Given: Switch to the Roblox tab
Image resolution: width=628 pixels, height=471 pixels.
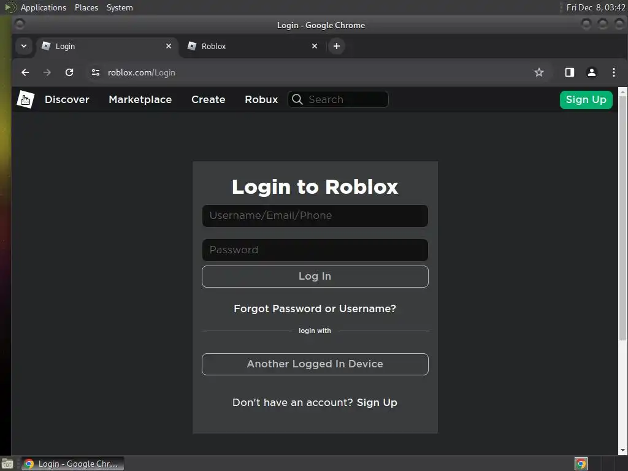Looking at the screenshot, I should 252,46.
